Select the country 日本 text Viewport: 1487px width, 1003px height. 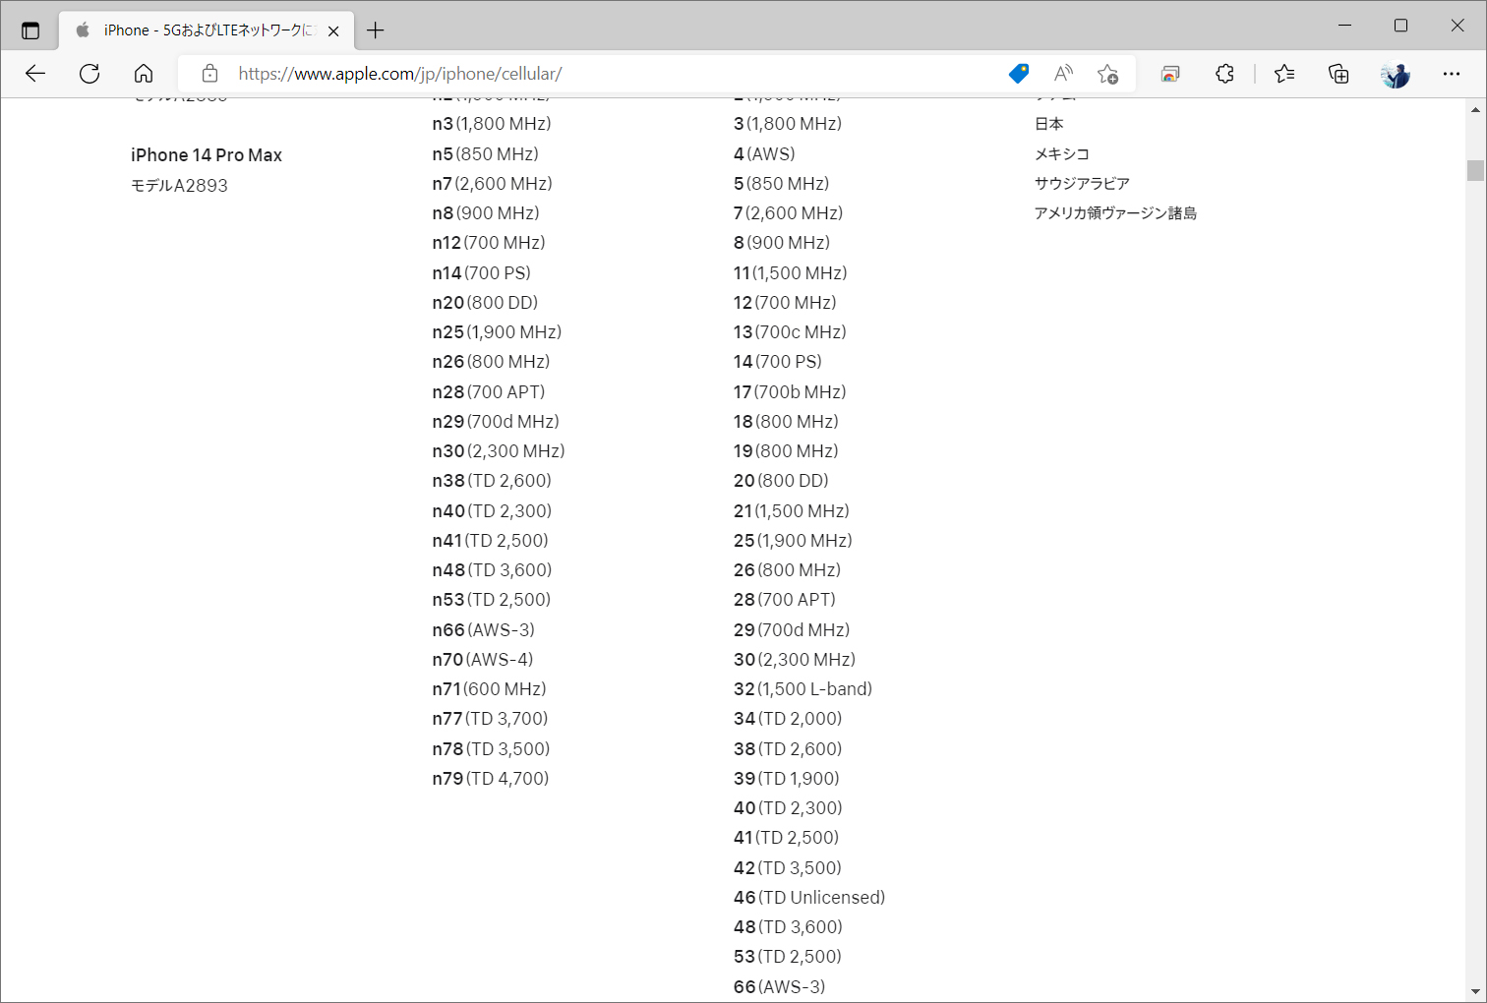[x=1049, y=124]
